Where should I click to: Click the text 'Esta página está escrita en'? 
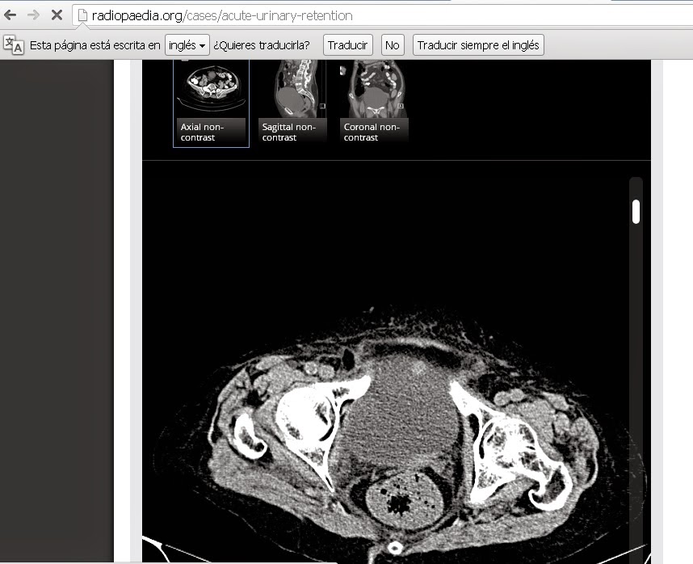point(95,45)
